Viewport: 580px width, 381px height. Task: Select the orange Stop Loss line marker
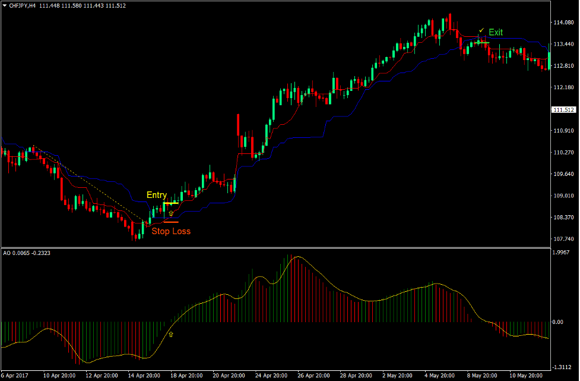click(x=170, y=222)
